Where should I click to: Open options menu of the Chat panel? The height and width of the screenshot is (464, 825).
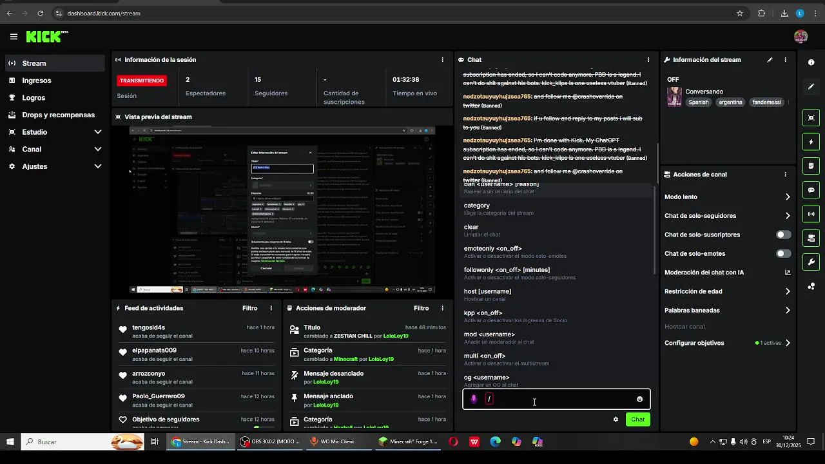pyautogui.click(x=648, y=60)
